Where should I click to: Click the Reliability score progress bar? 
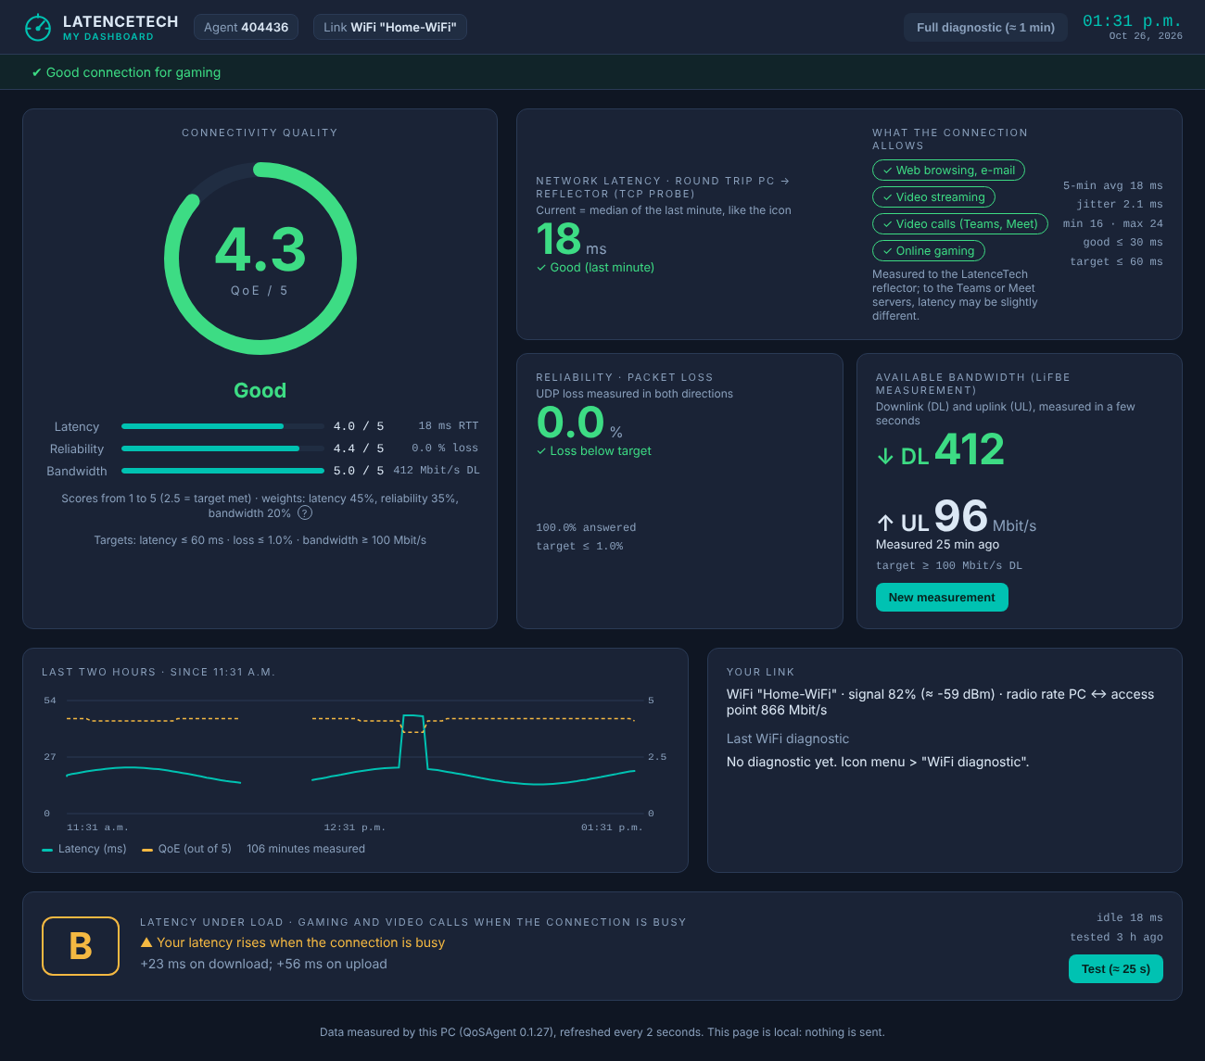pos(223,448)
